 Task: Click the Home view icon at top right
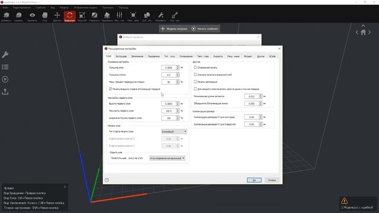pyautogui.click(x=363, y=33)
